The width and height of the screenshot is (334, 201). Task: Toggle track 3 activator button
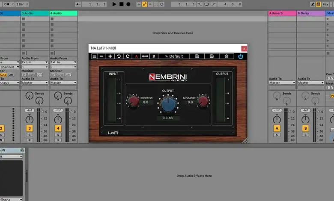[30, 128]
